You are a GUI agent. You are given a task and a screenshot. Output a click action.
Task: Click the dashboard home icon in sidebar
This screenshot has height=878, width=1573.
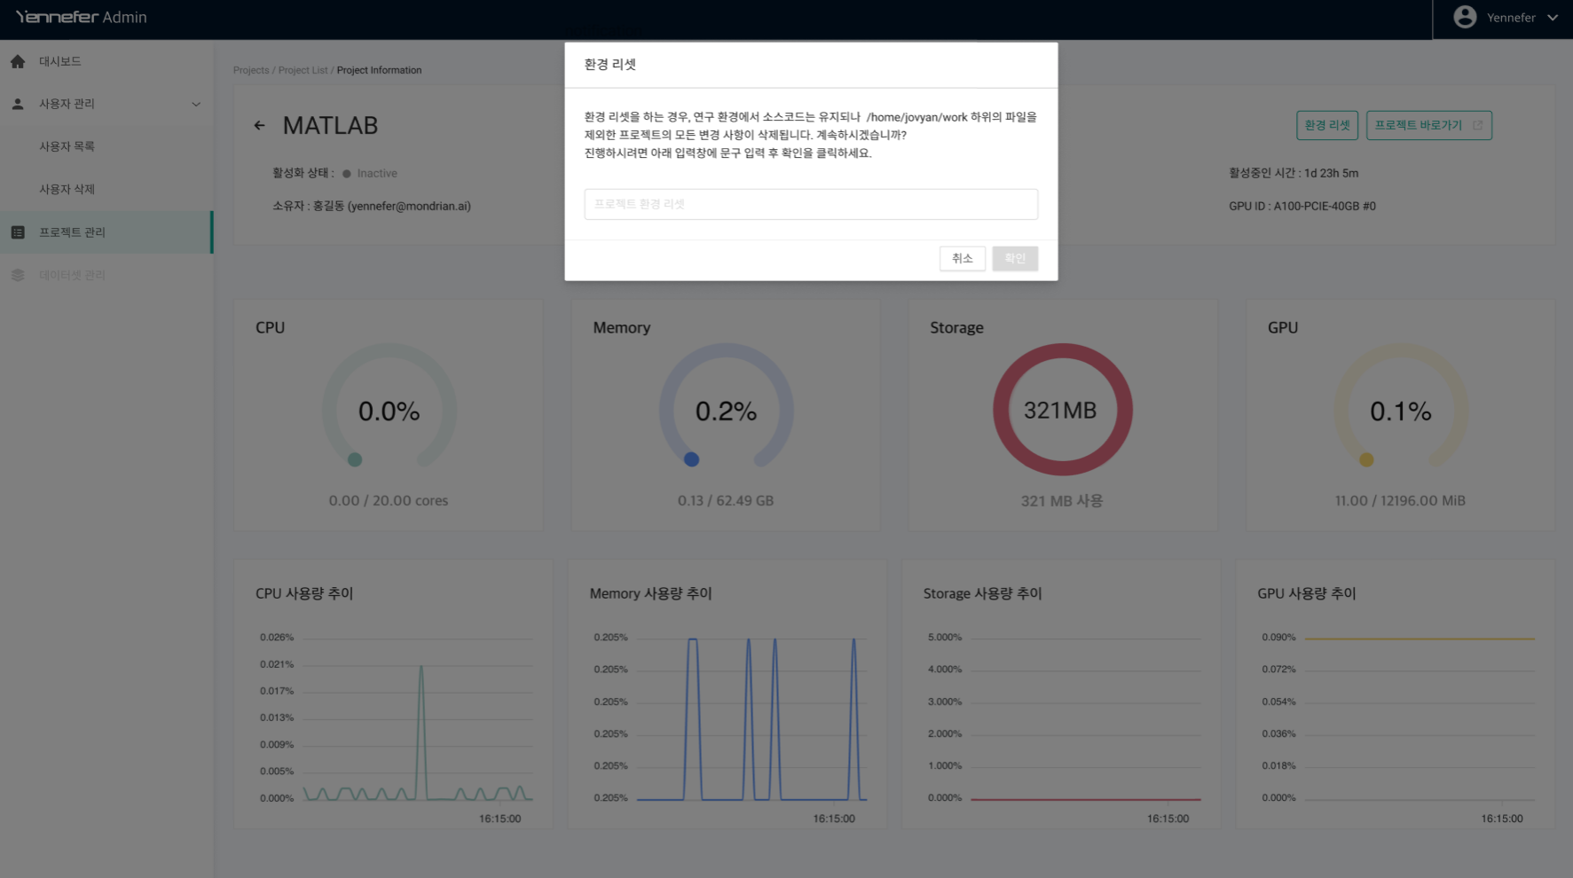[x=18, y=61]
